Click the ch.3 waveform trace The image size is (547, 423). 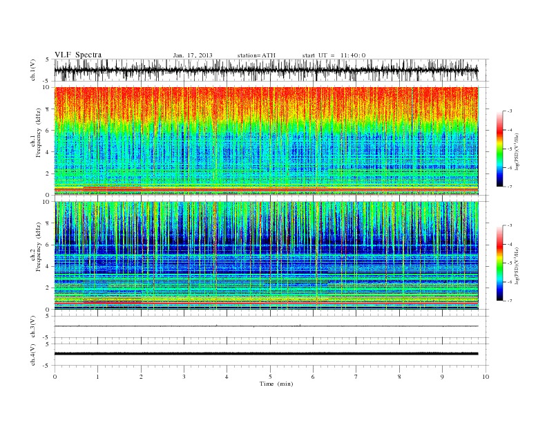point(266,326)
